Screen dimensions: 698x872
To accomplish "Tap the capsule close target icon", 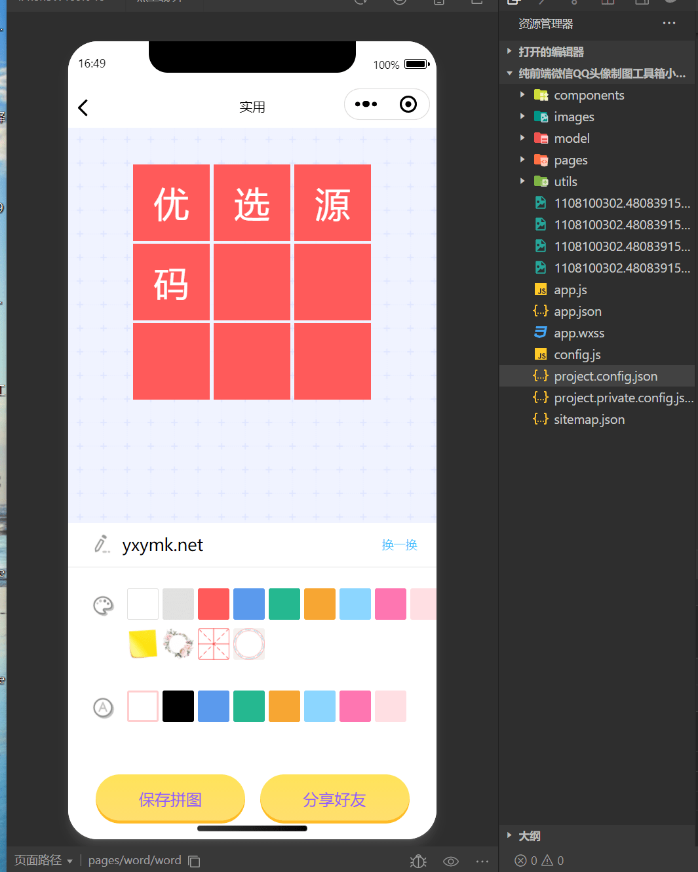I will (x=408, y=104).
